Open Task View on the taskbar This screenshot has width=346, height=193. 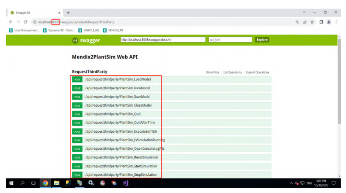33,183
